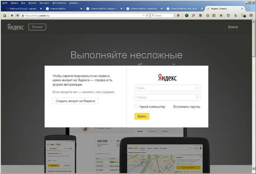Clear the Логин field with X icon
The height and width of the screenshot is (174, 256).
197,88
